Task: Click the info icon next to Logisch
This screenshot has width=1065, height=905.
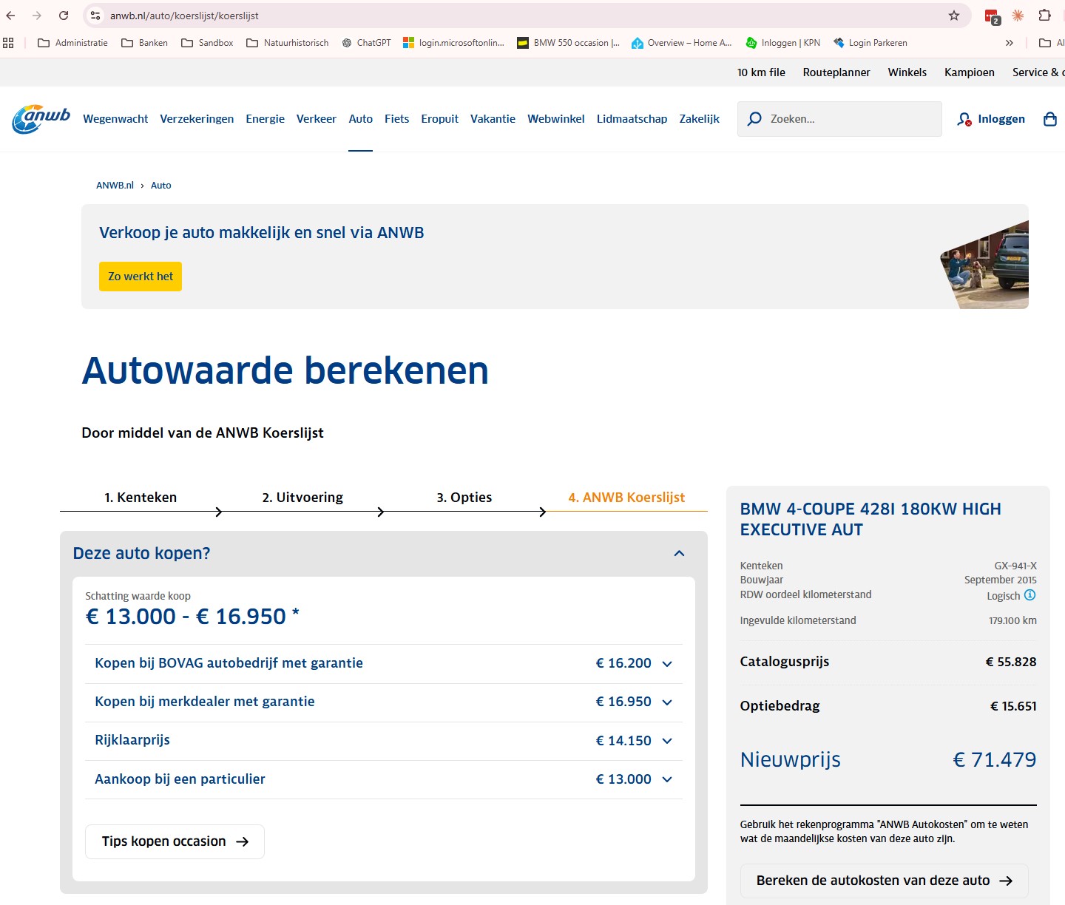Action: pyautogui.click(x=1030, y=595)
